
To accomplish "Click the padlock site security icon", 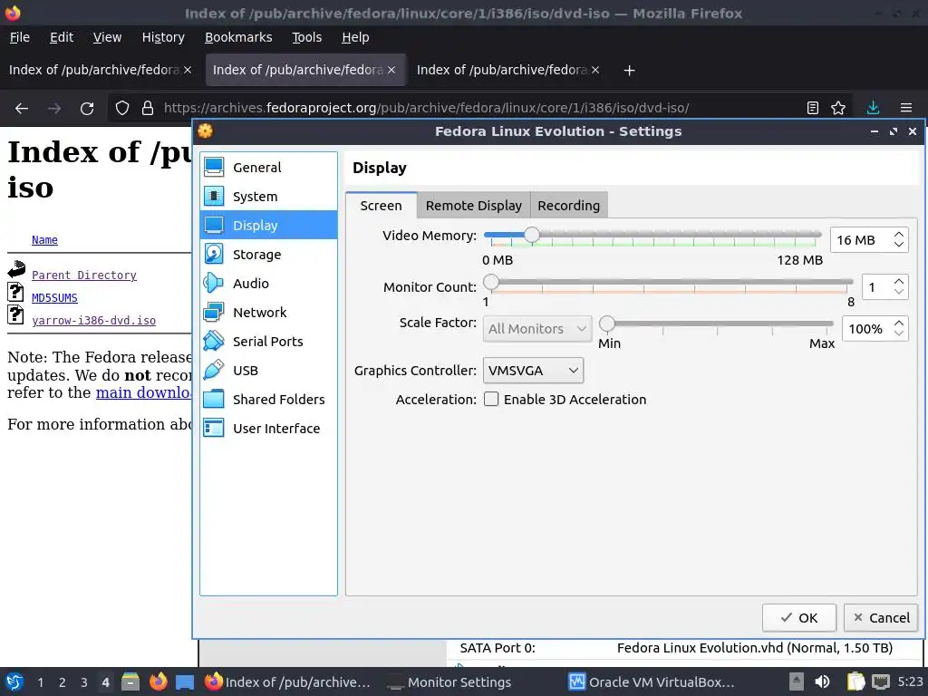I will coord(148,109).
